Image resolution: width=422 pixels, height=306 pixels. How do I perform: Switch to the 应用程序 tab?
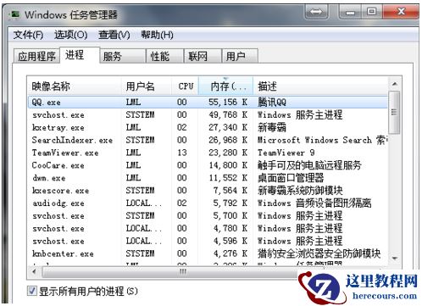(x=36, y=56)
